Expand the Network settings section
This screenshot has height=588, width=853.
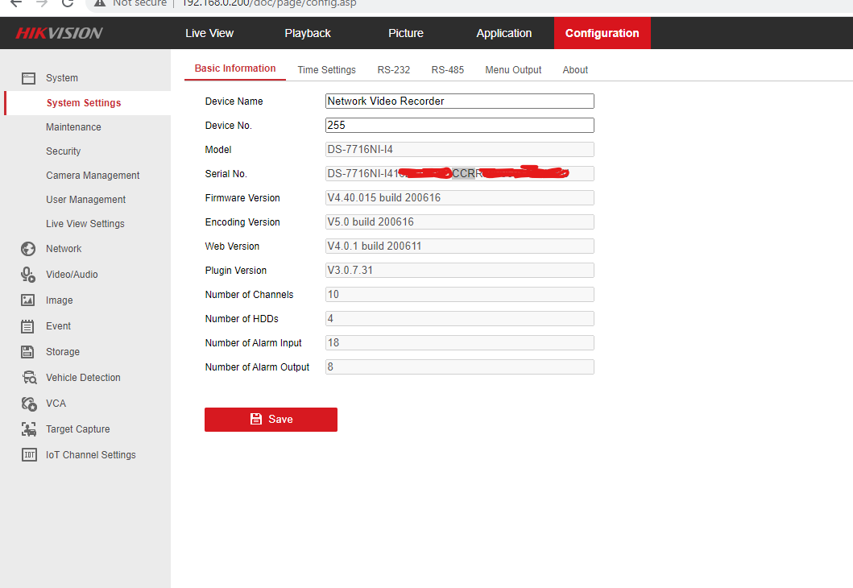tap(64, 249)
